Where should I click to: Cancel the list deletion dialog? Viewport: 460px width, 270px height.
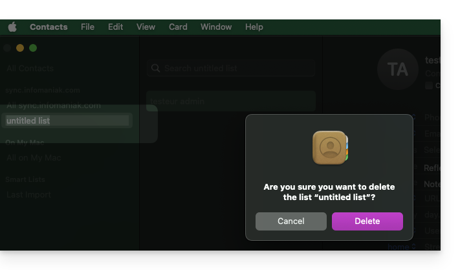click(290, 221)
